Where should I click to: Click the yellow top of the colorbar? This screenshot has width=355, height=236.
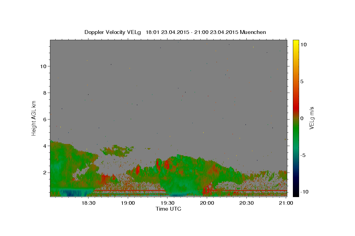click(x=296, y=43)
